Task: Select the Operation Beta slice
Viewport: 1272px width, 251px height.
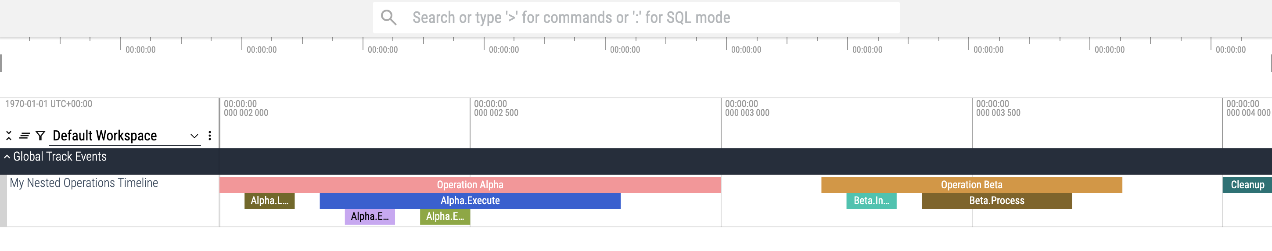Action: [x=971, y=185]
